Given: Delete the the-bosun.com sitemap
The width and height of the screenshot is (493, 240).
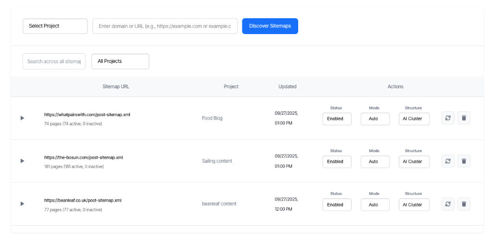Looking at the screenshot, I should [464, 161].
